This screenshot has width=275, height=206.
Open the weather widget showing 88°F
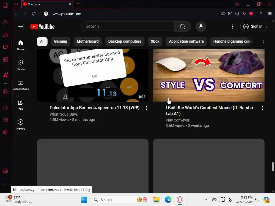pyautogui.click(x=19, y=200)
